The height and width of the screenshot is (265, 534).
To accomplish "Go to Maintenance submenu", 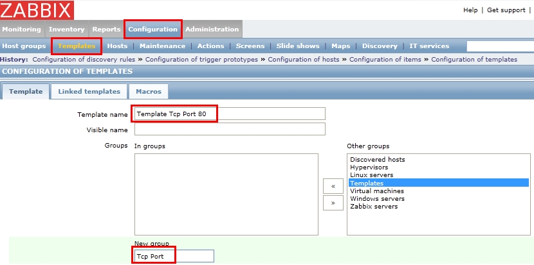I will tap(162, 46).
